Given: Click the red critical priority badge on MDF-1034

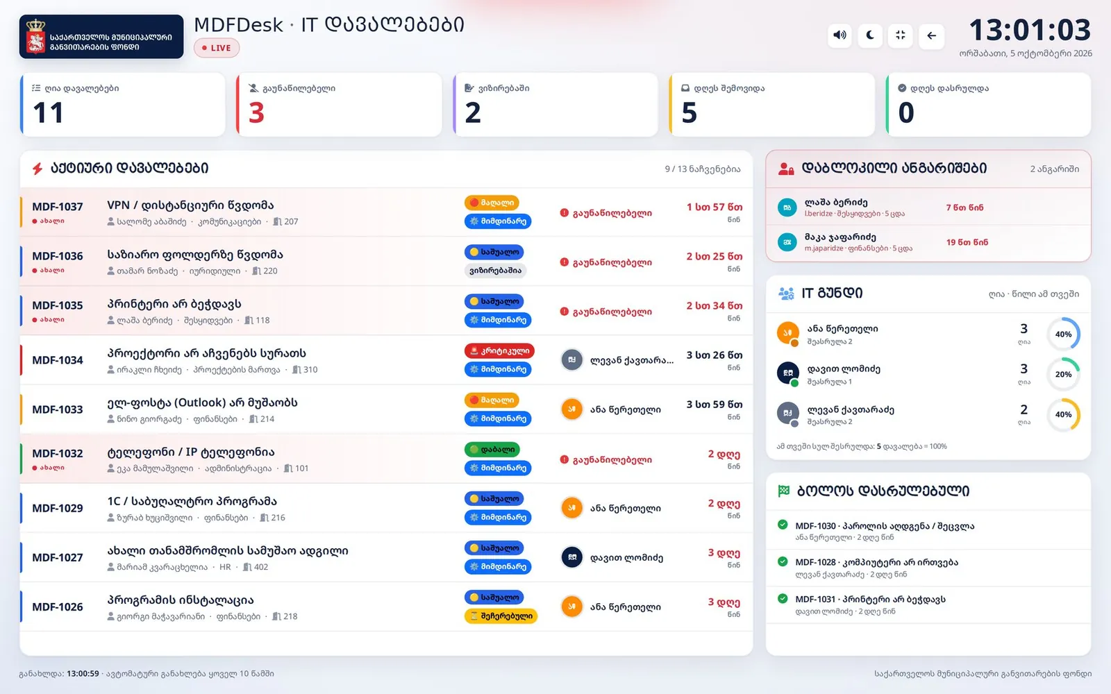Looking at the screenshot, I should click(x=499, y=351).
